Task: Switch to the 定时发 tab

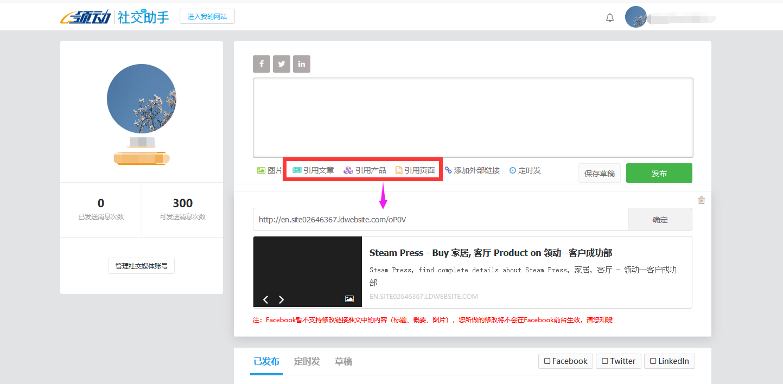Action: [307, 361]
